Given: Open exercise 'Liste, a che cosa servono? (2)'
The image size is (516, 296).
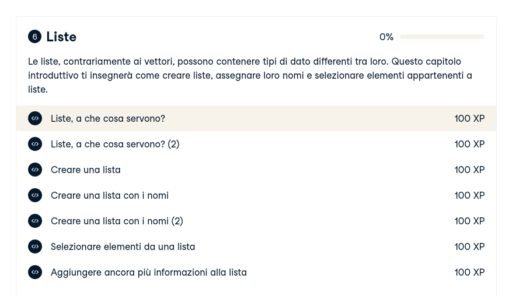Looking at the screenshot, I should click(x=115, y=144).
